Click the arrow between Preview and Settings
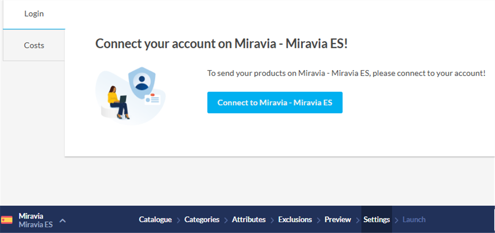Screen dimensions: 495x233 tap(357, 220)
